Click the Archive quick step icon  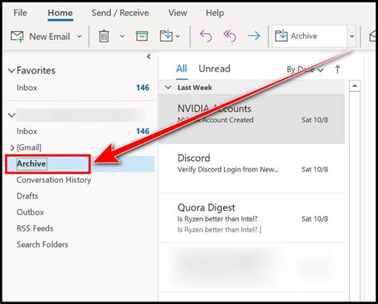click(x=282, y=36)
